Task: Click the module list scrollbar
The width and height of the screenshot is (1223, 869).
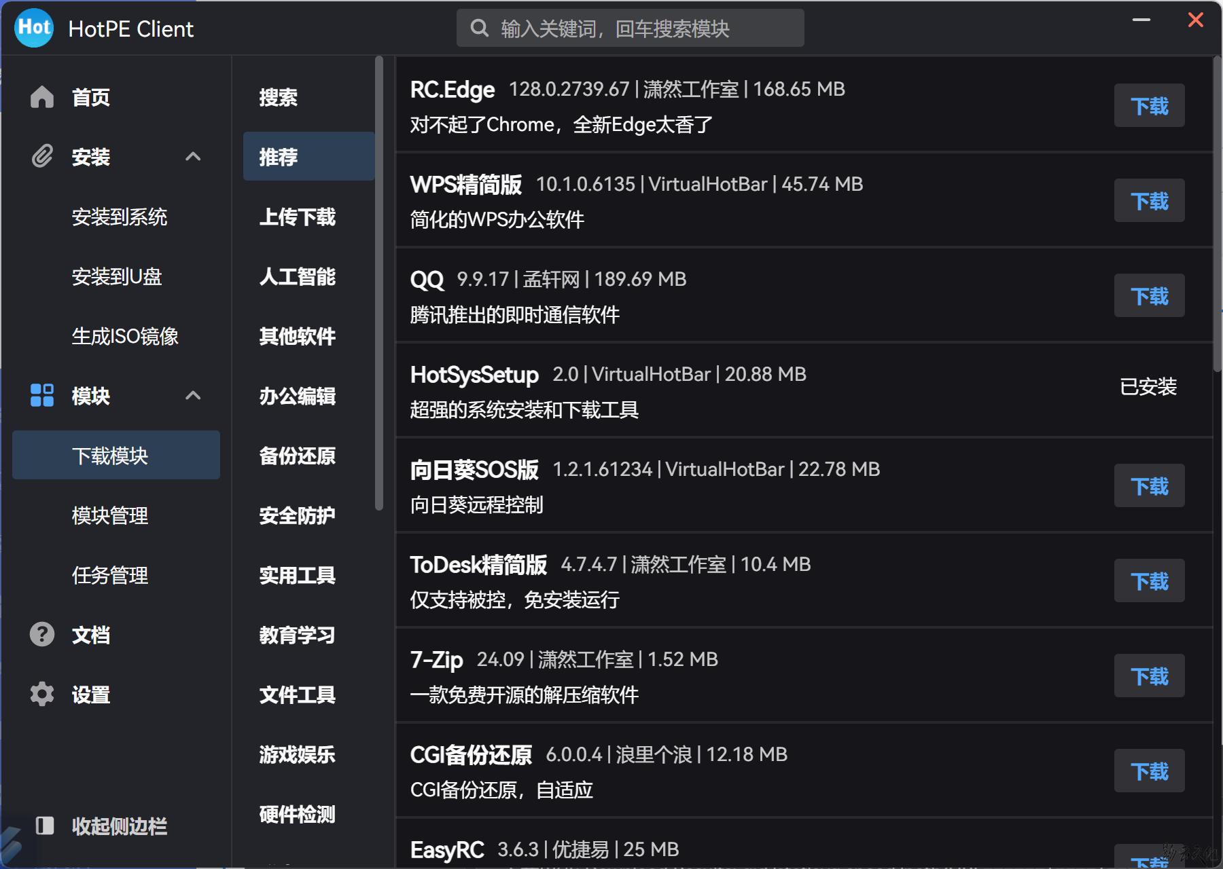Action: [1217, 215]
